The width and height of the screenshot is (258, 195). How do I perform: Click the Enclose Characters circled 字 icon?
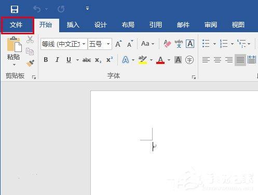189,60
